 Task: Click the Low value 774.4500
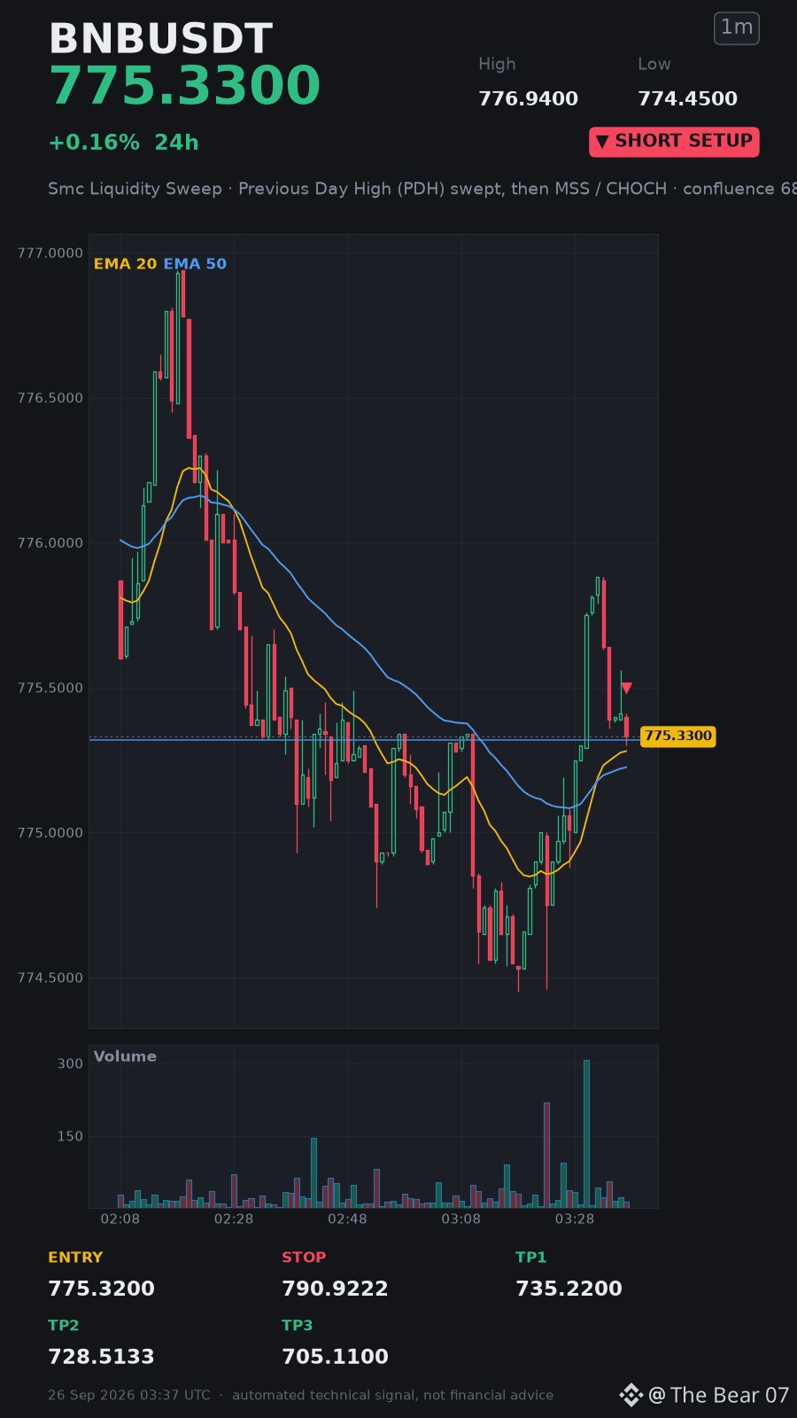pyautogui.click(x=687, y=99)
